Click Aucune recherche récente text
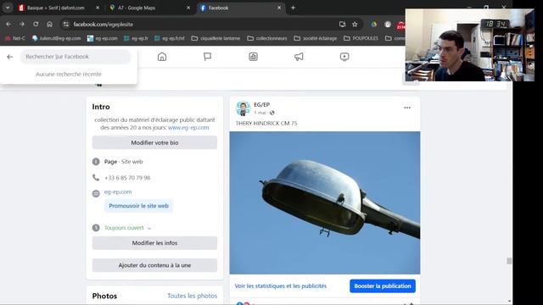543x305 pixels. [x=69, y=74]
